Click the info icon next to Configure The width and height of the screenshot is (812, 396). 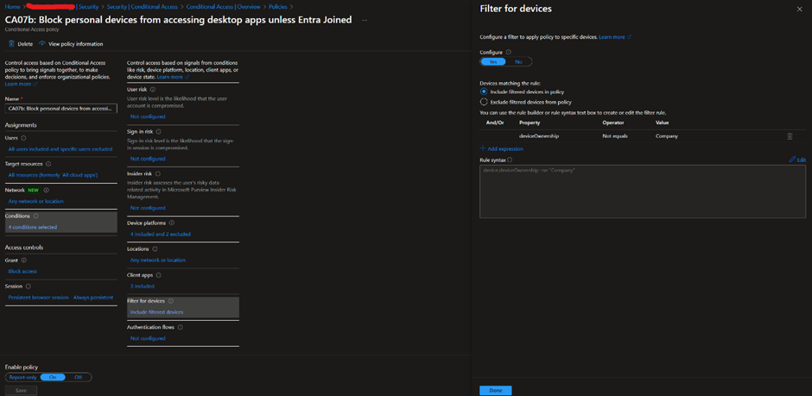click(508, 53)
